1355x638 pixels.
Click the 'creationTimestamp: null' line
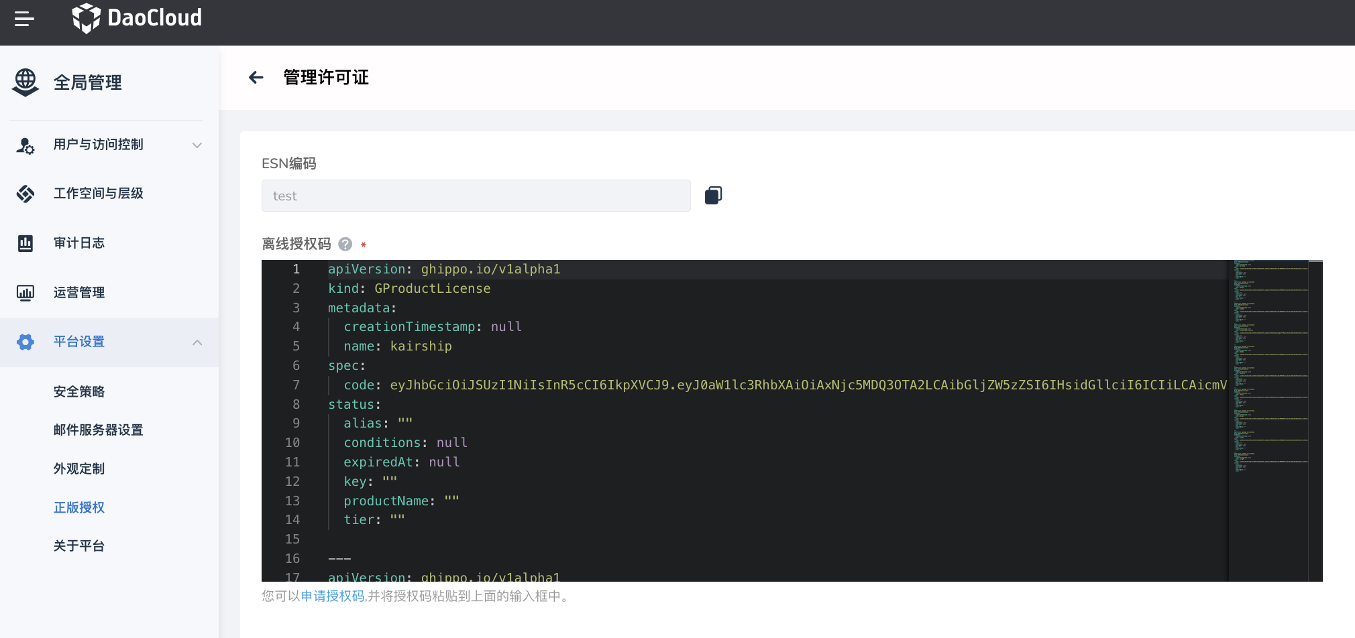pyautogui.click(x=433, y=327)
